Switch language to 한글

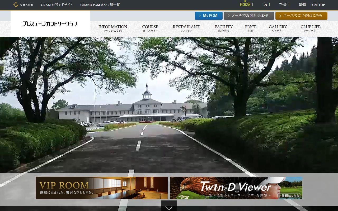coord(283,5)
